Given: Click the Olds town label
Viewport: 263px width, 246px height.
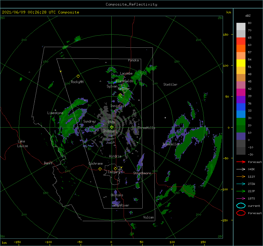Looking at the screenshot, I should coord(111,122).
